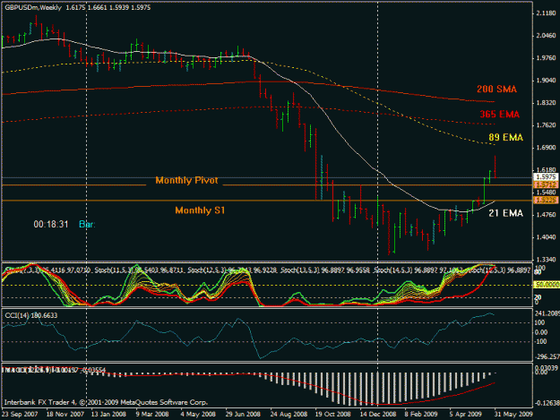Click the Interbank FX Trader 4 copyright text
Screen dimensions: 560x420
106,402
